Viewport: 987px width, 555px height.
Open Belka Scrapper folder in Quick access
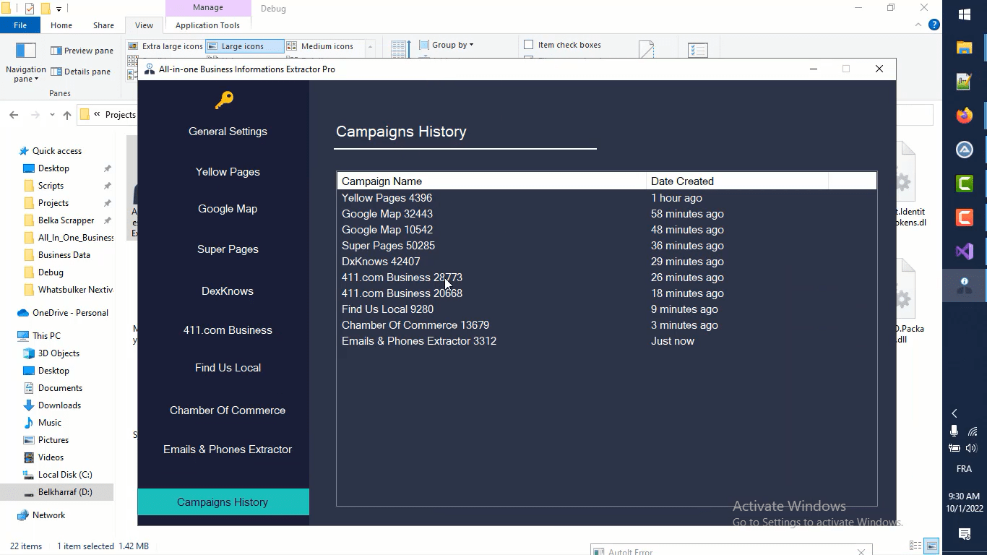click(66, 220)
